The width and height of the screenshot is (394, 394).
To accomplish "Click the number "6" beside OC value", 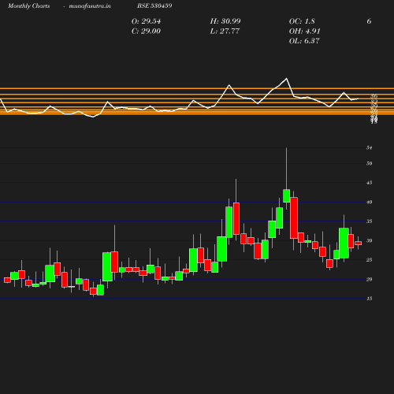I will click(x=369, y=21).
